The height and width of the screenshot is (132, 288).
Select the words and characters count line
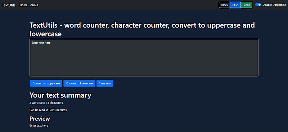point(46,103)
